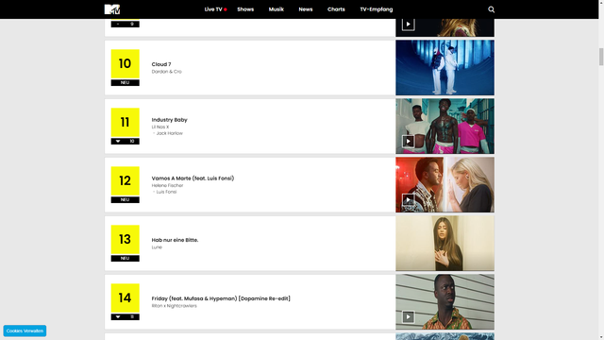Open the Shows menu
This screenshot has height=340, width=604.
pos(245,9)
